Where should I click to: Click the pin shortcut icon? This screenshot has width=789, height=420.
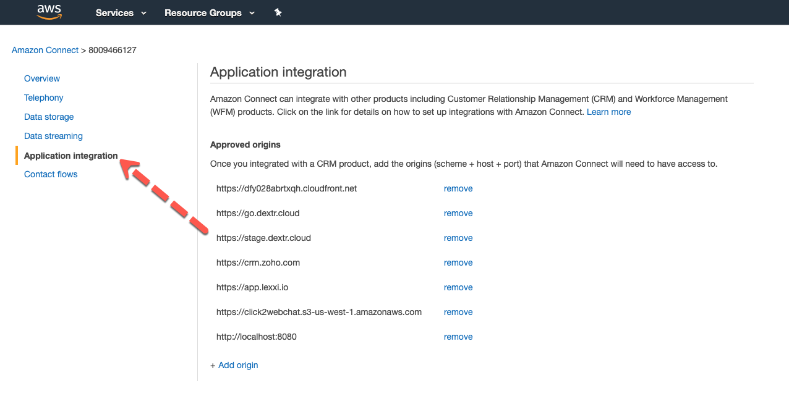(x=278, y=12)
